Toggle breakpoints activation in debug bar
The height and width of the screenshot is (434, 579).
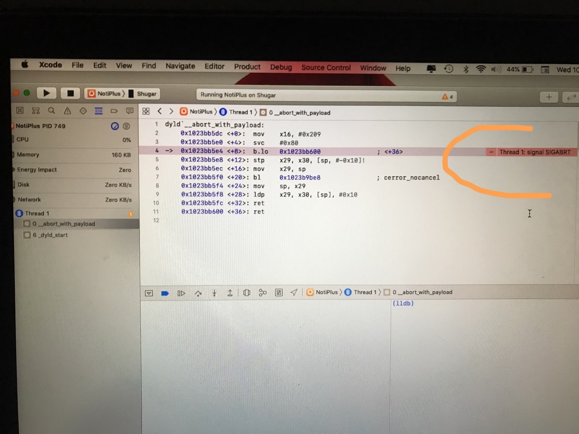click(x=165, y=293)
